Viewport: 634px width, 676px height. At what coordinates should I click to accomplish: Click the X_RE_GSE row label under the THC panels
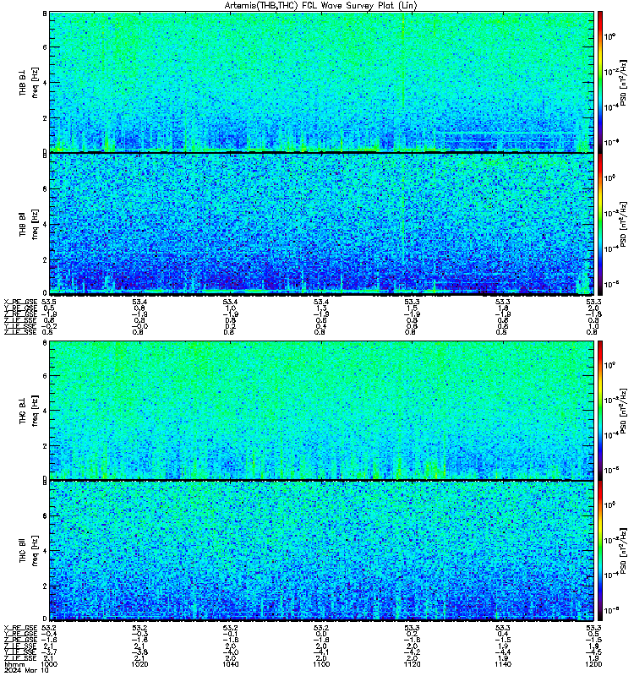coord(20,628)
